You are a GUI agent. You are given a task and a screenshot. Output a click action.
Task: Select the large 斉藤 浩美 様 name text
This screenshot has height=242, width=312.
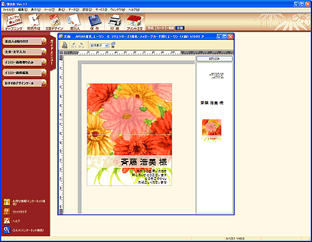point(144,162)
